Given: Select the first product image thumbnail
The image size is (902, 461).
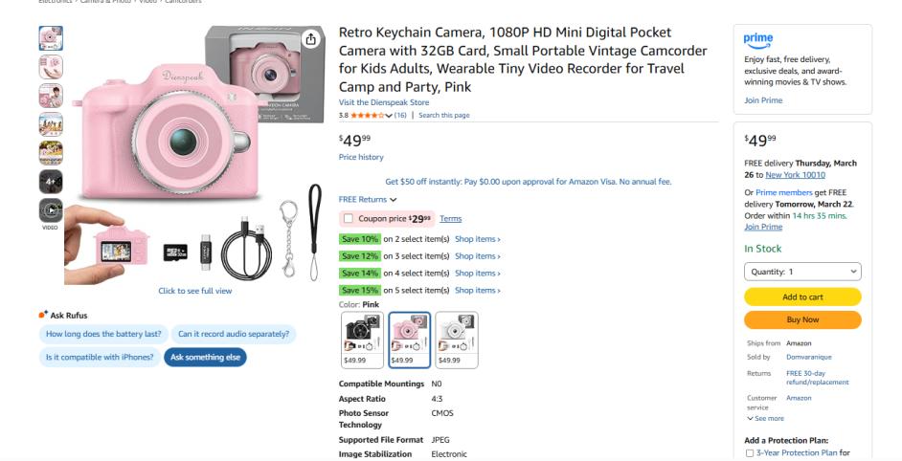Looking at the screenshot, I should coord(51,38).
